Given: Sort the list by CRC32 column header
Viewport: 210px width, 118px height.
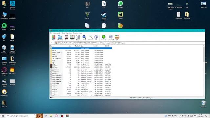Looking at the screenshot, I should 107,46.
